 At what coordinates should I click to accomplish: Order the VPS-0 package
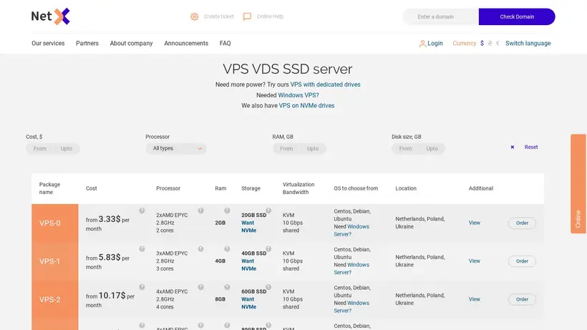coord(522,223)
